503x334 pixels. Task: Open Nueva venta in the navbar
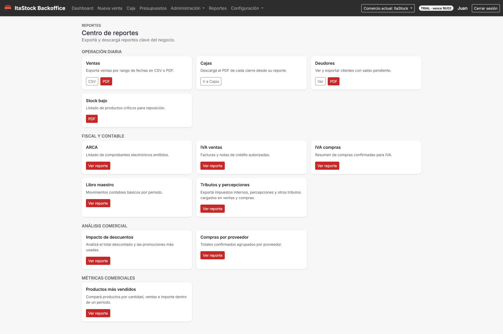(x=110, y=8)
